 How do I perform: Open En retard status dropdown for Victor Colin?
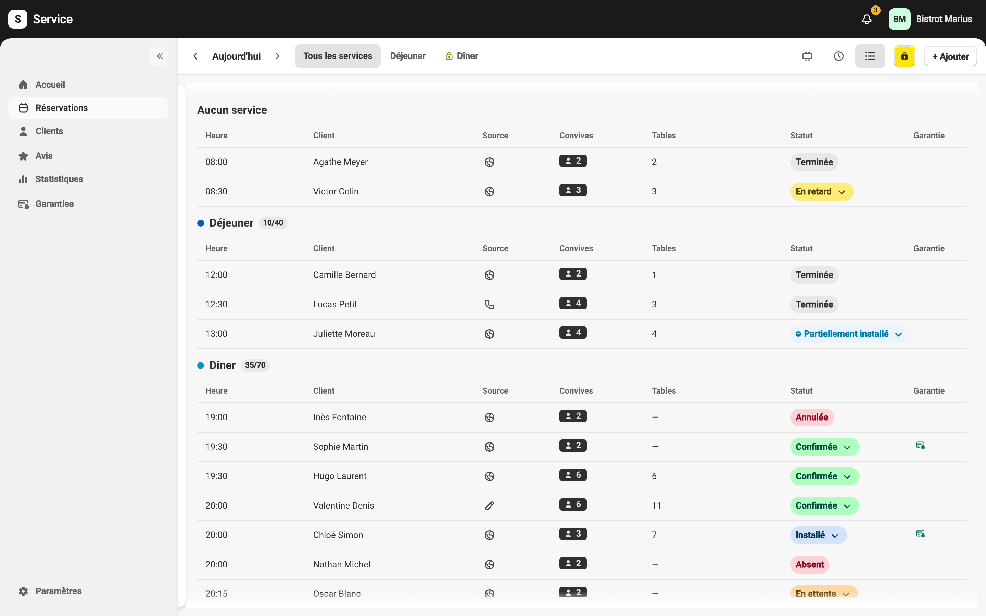[821, 192]
